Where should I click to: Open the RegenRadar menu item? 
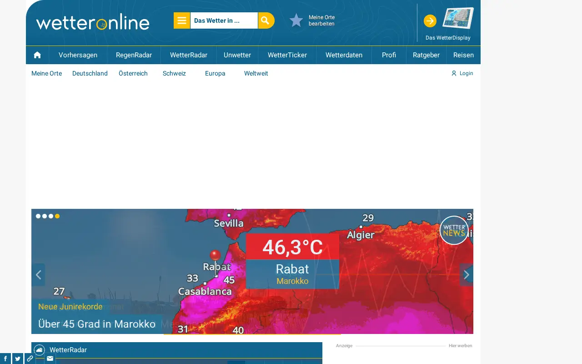(134, 55)
